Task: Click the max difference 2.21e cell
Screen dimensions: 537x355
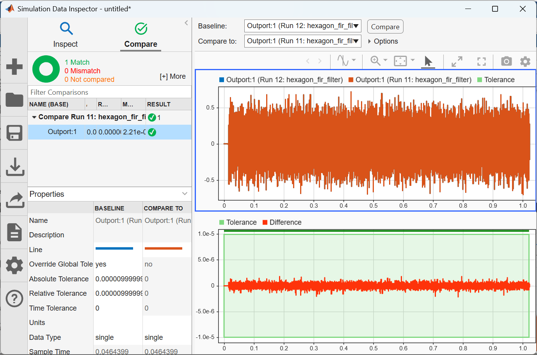Action: coord(134,132)
